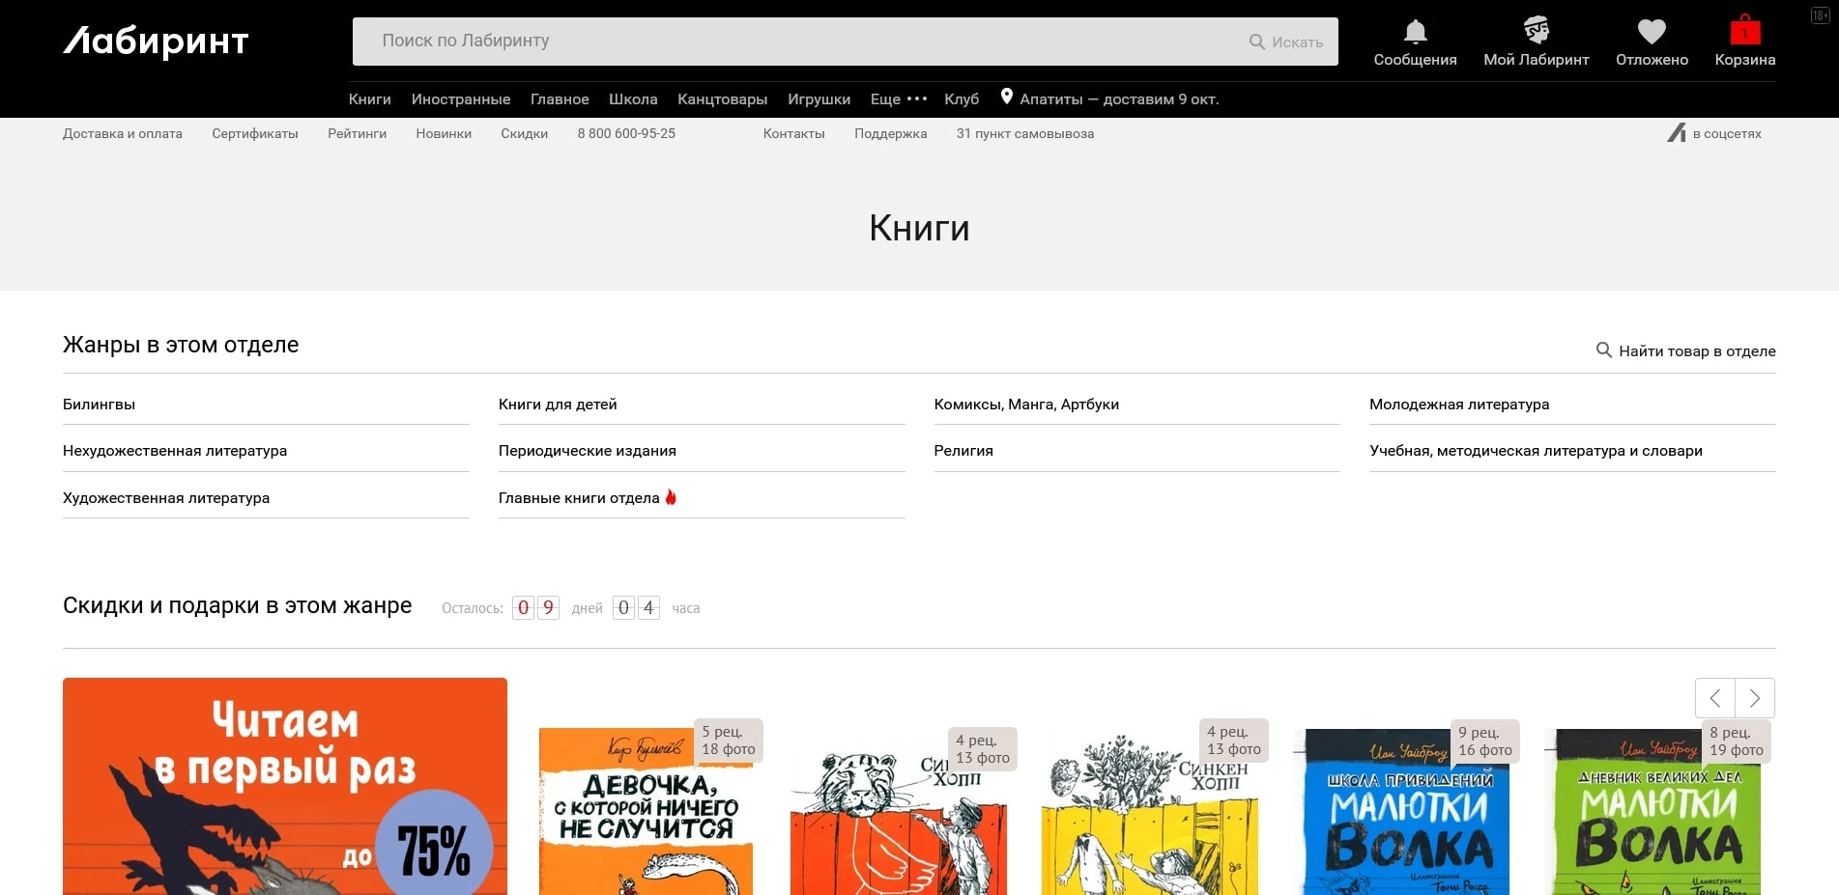
Task: Show the previous carousel books arrow
Action: click(1715, 698)
